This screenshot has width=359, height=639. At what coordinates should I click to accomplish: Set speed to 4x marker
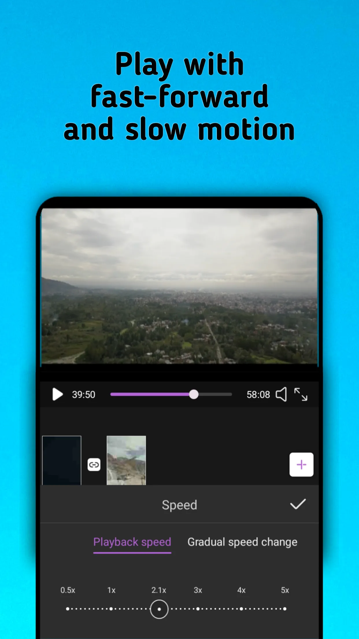pos(241,609)
